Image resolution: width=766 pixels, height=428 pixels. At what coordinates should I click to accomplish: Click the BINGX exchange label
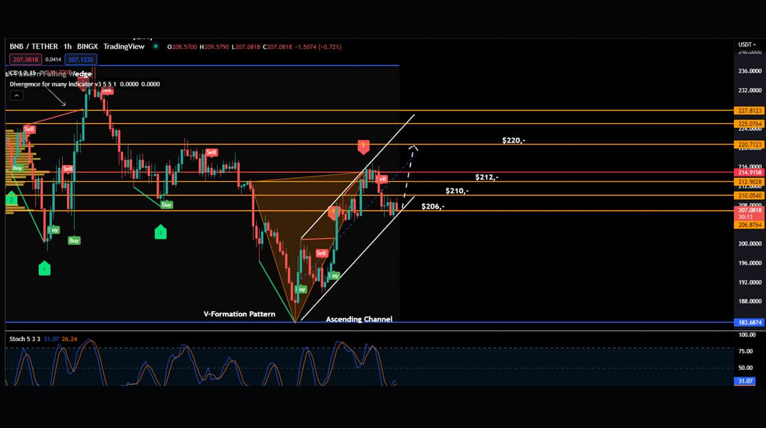click(88, 46)
